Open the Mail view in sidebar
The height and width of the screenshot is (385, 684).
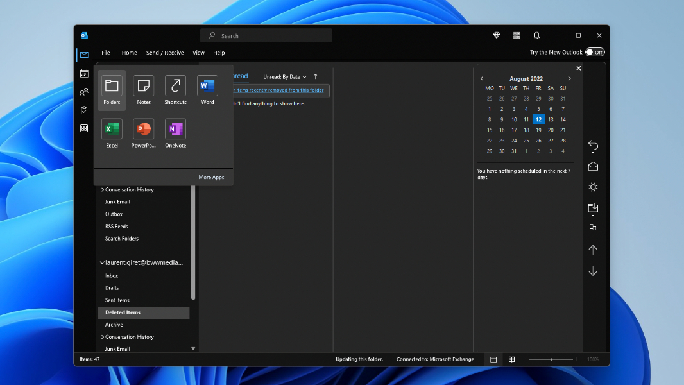(84, 55)
